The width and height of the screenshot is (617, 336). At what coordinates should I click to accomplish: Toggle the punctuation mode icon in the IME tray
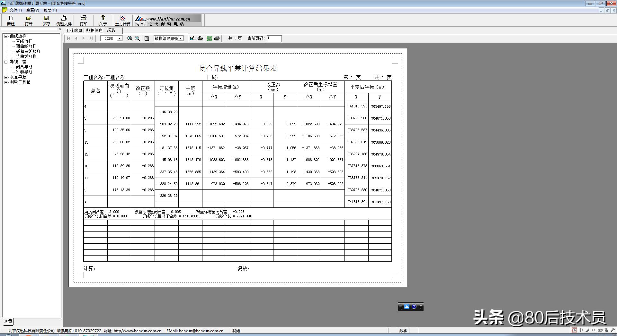594,330
